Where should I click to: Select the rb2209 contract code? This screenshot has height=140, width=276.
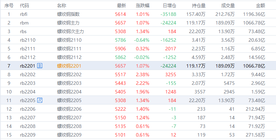point(28,134)
